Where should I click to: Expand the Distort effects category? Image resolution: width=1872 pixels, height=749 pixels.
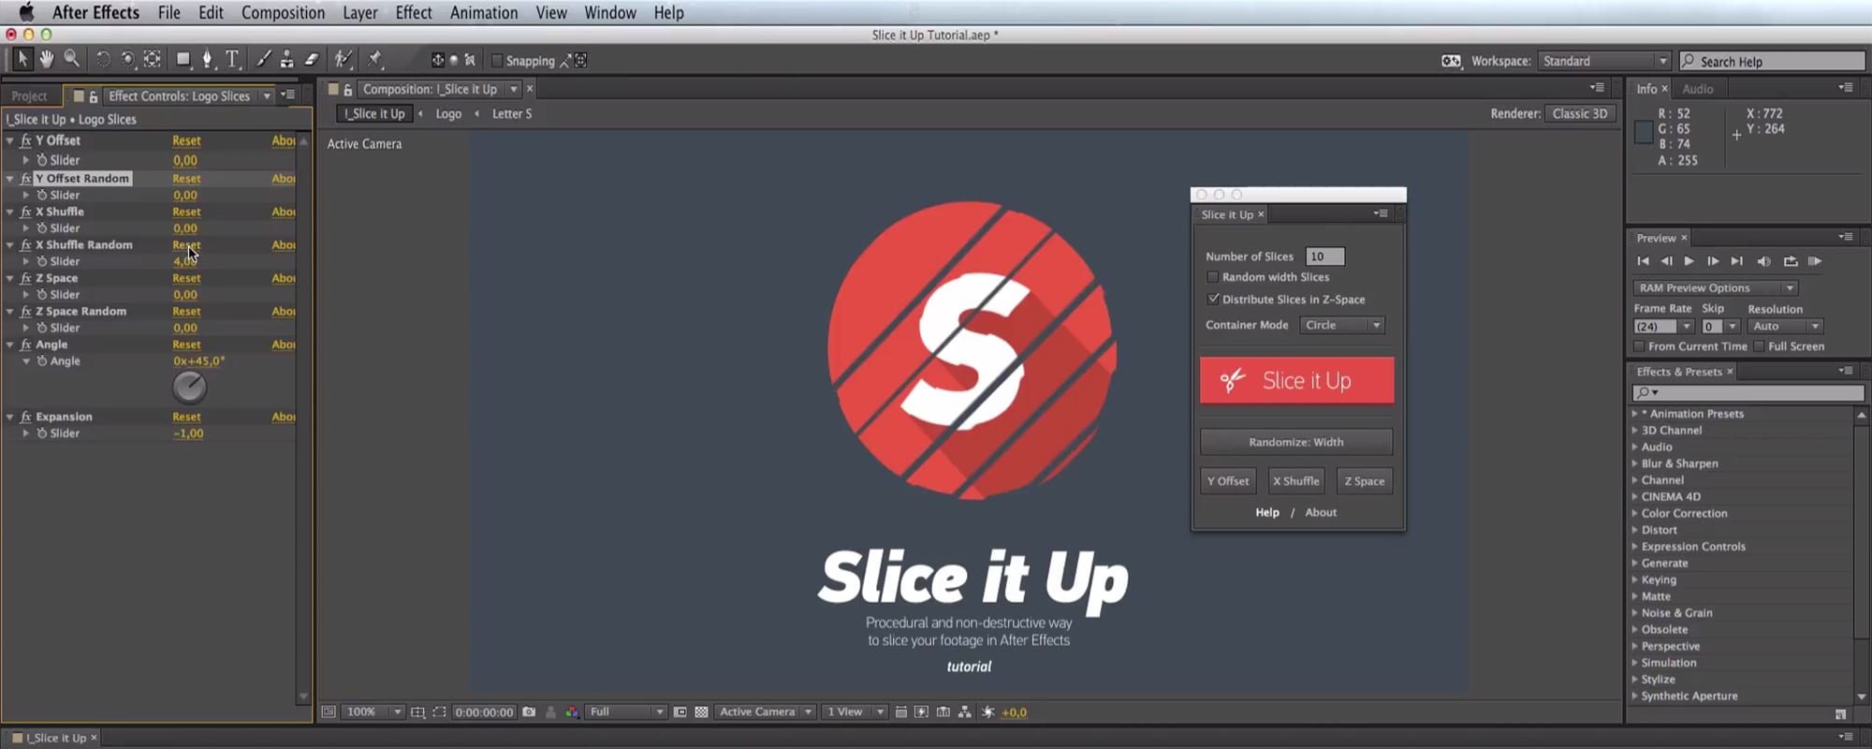click(1635, 530)
